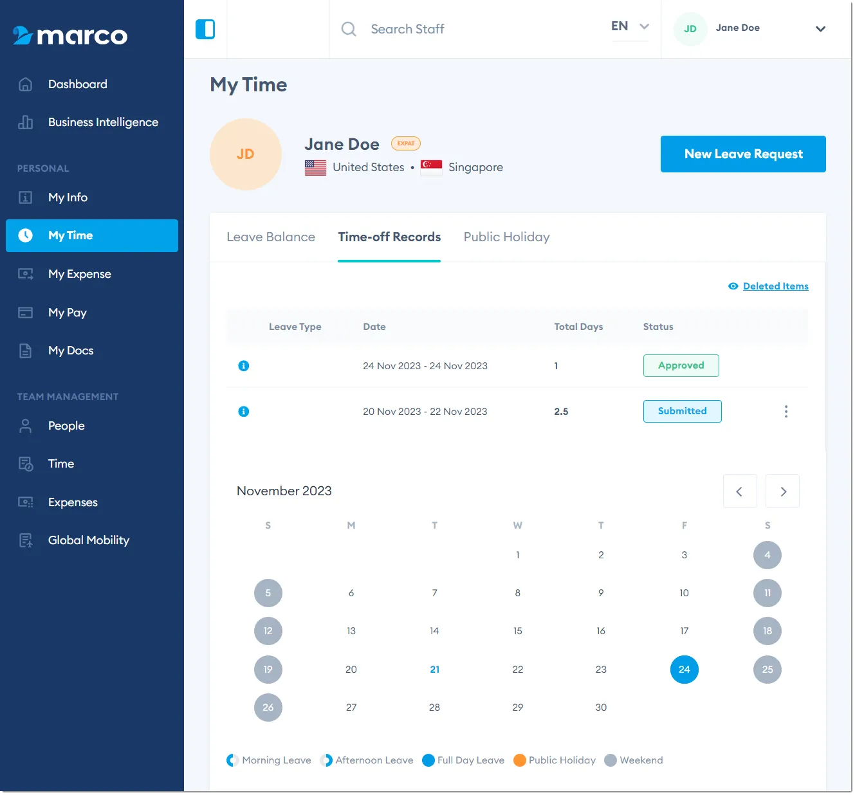Image resolution: width=855 pixels, height=795 pixels.
Task: Go to previous calendar month
Action: point(740,491)
